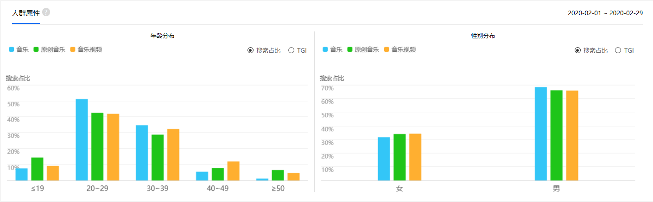
Task: Toggle green 原创音乐 legend in age chart
Action: (49, 49)
